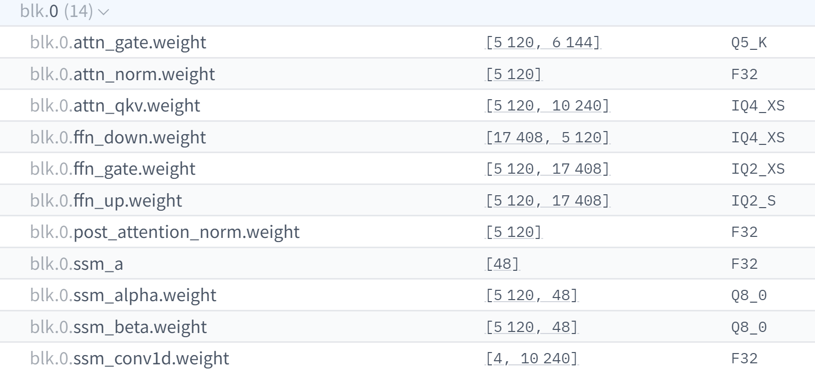The width and height of the screenshot is (815, 370).
Task: Click the IQ2_S type for ffn_up
Action: click(753, 201)
